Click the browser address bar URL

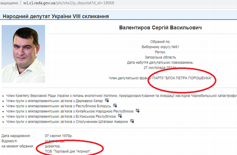pyautogui.click(x=69, y=3)
